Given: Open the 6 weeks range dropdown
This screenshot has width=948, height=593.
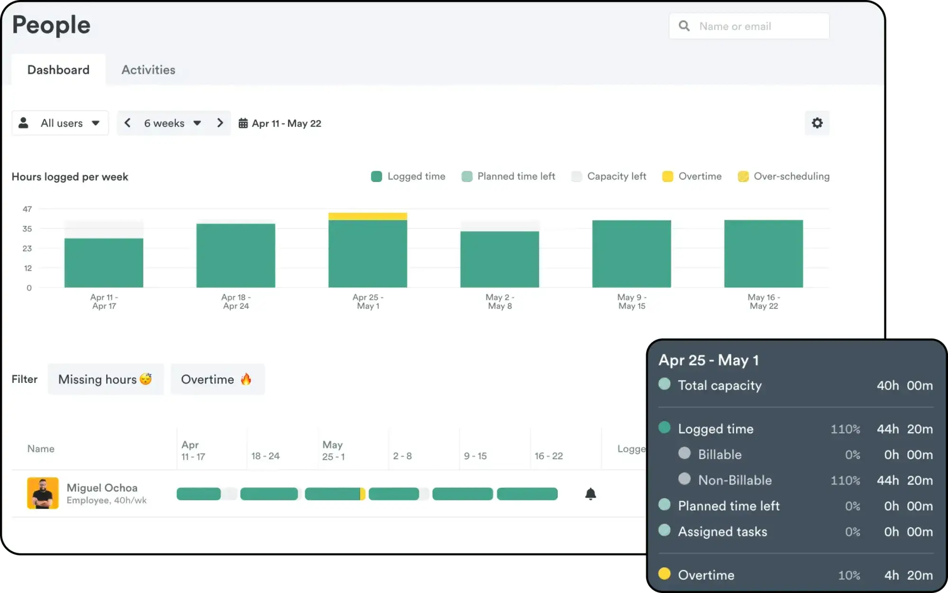Looking at the screenshot, I should [173, 123].
